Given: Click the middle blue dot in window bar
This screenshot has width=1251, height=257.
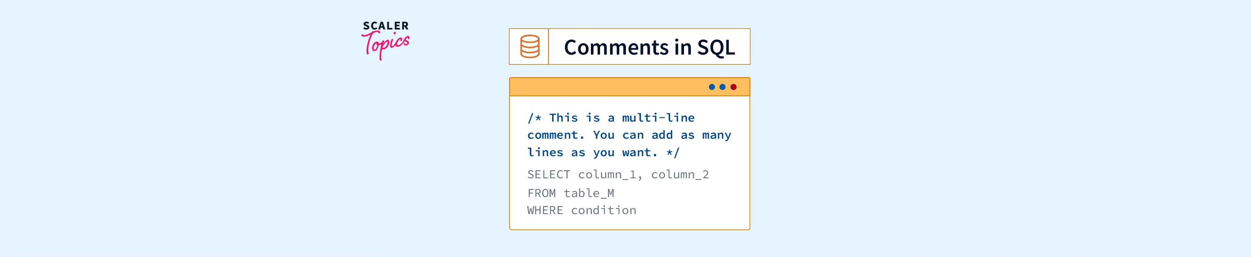Looking at the screenshot, I should click(x=723, y=87).
